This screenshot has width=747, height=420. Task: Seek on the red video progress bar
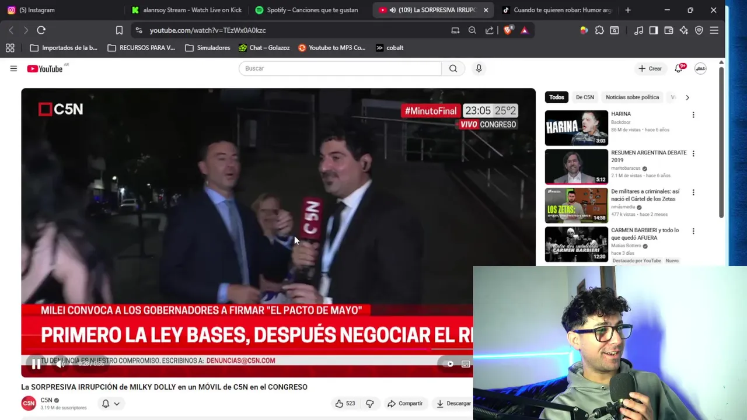click(x=247, y=349)
